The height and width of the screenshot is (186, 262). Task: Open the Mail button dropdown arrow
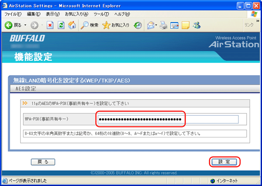[x=156, y=25]
